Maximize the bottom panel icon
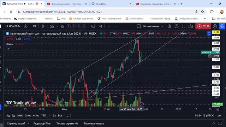This screenshot has height=127, width=226. pos(220,123)
